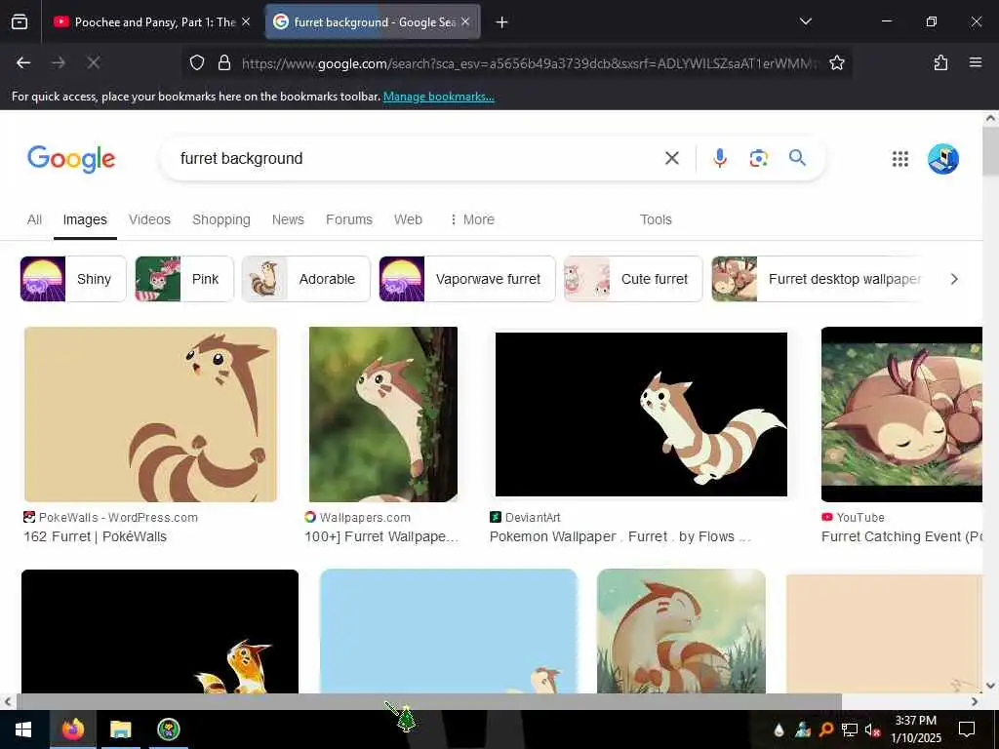
Task: Filter by Cute furret chip
Action: tap(633, 279)
